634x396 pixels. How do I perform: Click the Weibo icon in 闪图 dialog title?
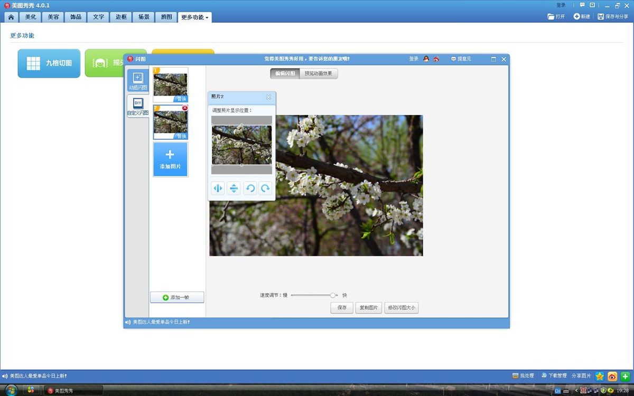click(x=436, y=59)
